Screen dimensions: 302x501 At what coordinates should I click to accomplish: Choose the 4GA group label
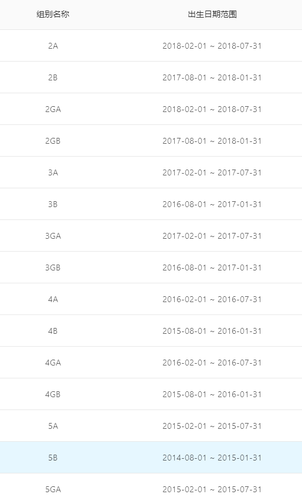[53, 363]
